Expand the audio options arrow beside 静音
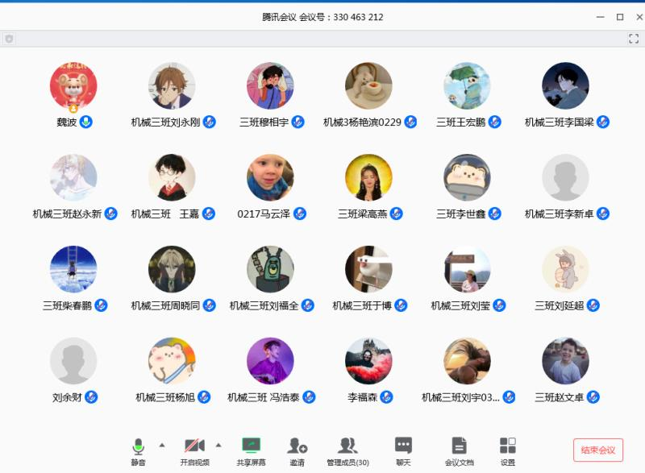645x473 pixels. pyautogui.click(x=161, y=445)
